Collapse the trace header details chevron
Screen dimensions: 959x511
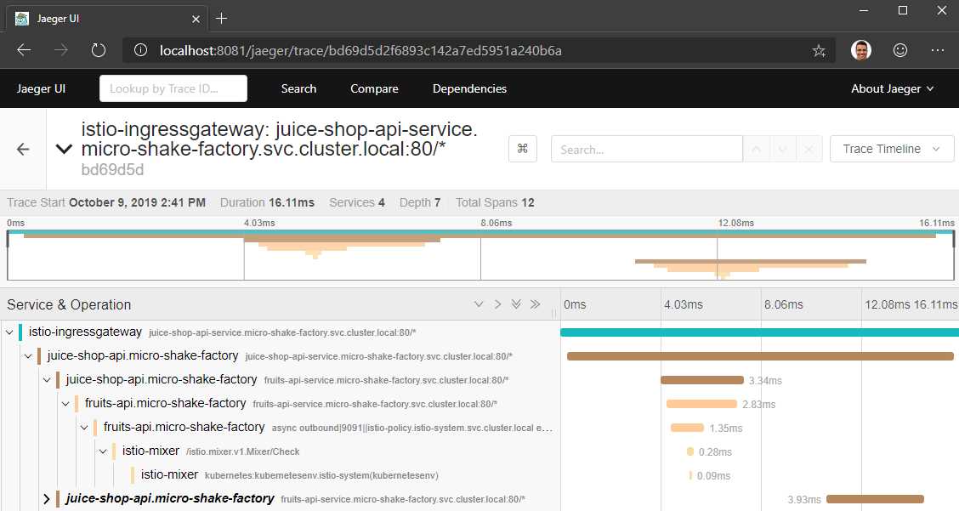click(x=65, y=149)
